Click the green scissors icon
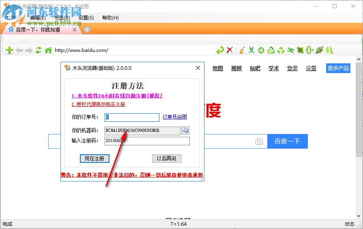The image size is (363, 229). 251,50
